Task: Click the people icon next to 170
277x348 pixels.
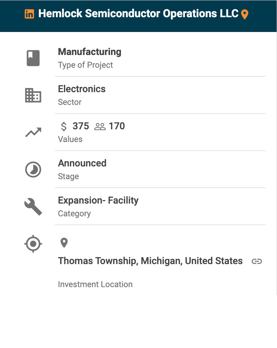Action: [100, 127]
